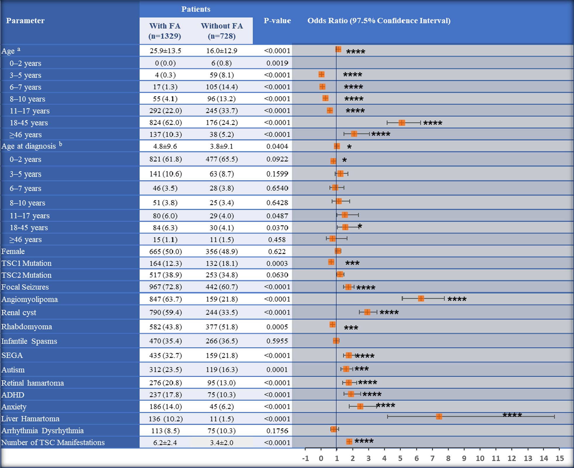Select the cell '11 (1.5)' in Liver Hamartoma row

tap(222, 419)
